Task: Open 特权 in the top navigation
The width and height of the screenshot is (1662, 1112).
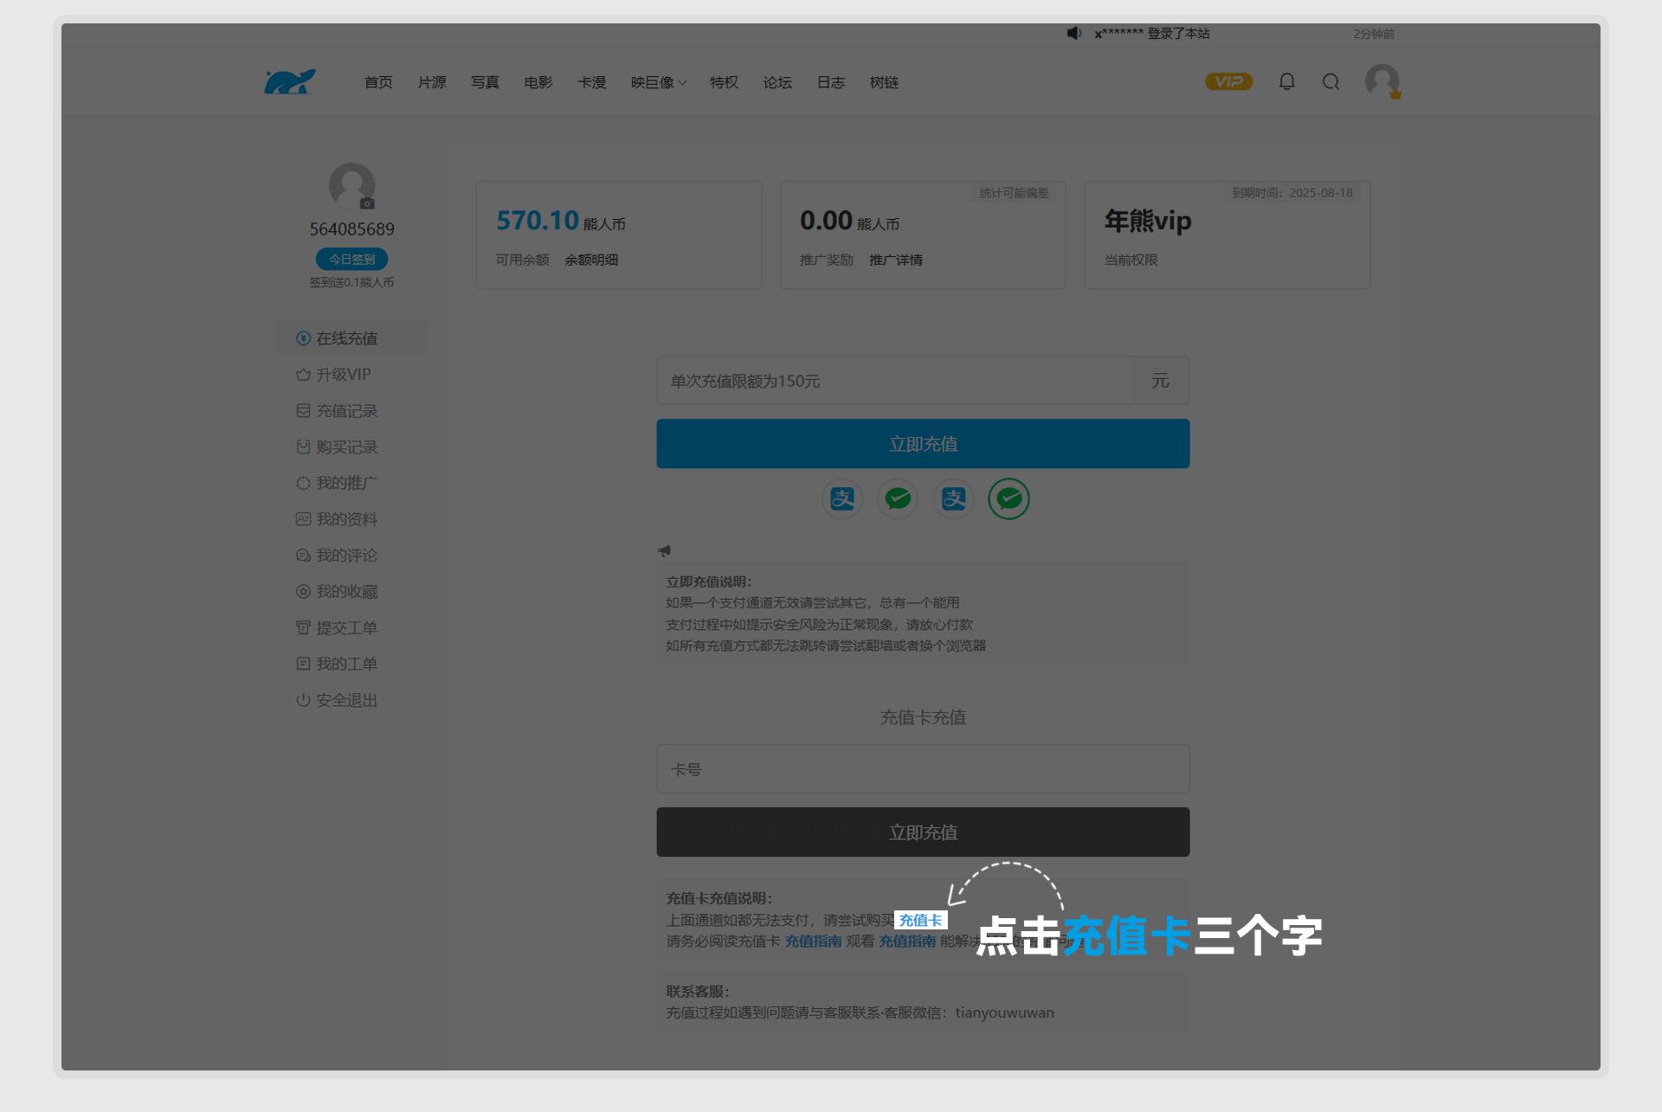Action: coord(725,82)
